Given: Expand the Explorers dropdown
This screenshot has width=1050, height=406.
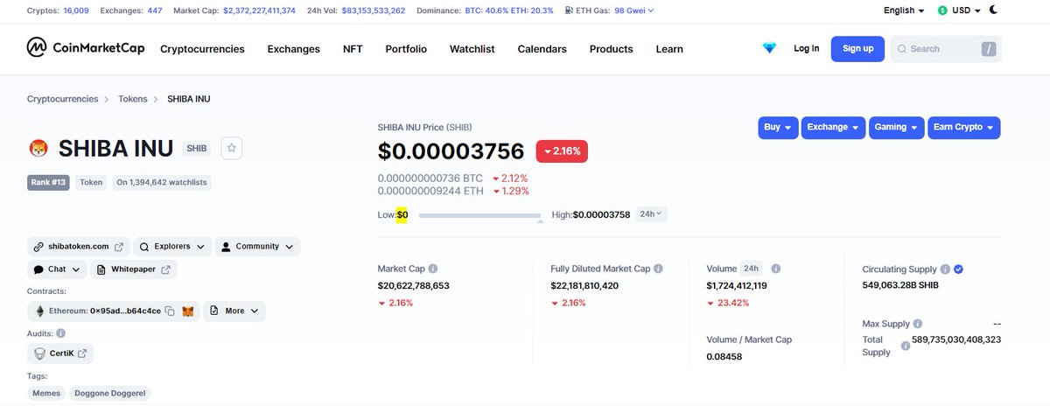Looking at the screenshot, I should [172, 247].
